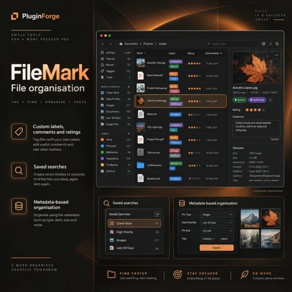Open File Type dropdown showing Images

tap(217, 215)
